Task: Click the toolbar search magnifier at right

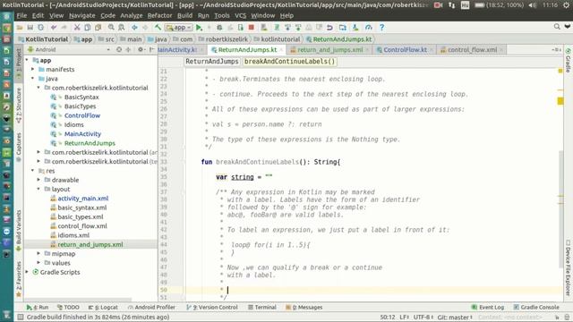Action: point(557,27)
